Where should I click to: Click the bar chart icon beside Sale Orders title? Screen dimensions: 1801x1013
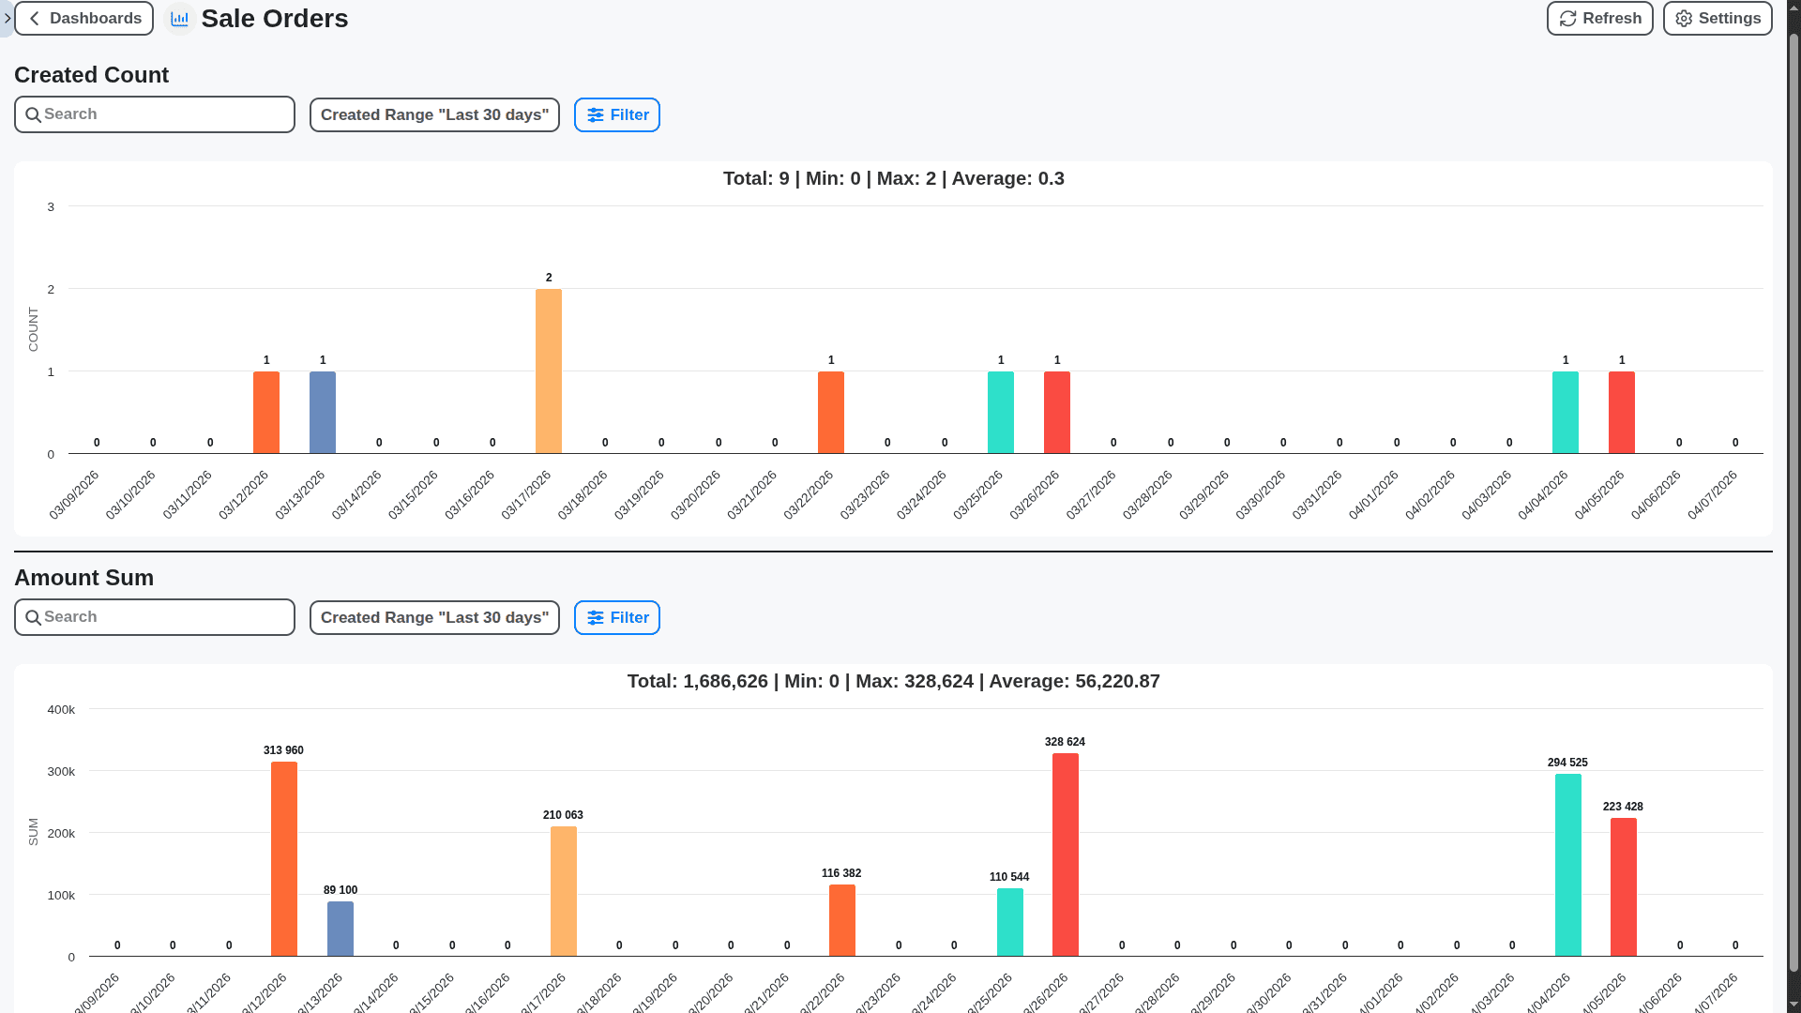pyautogui.click(x=179, y=18)
